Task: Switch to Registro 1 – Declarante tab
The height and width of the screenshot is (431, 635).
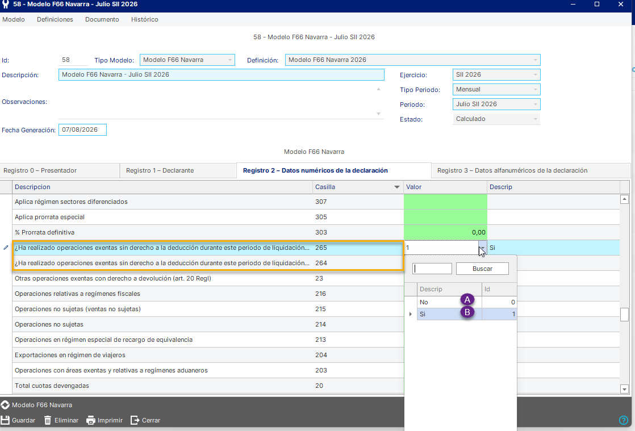Action: [x=160, y=170]
